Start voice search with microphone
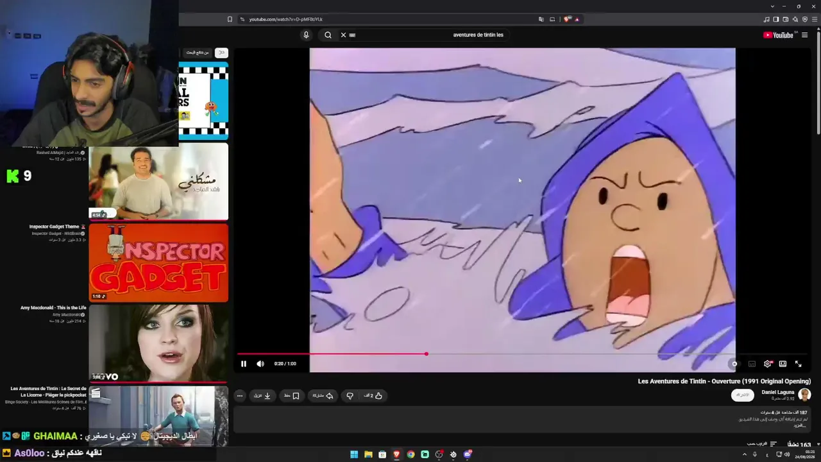The image size is (821, 462). [x=306, y=35]
